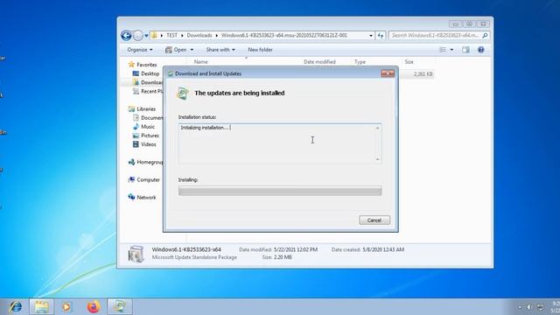The image size is (560, 315).
Task: Expand the Open button dropdown arrow
Action: point(192,50)
